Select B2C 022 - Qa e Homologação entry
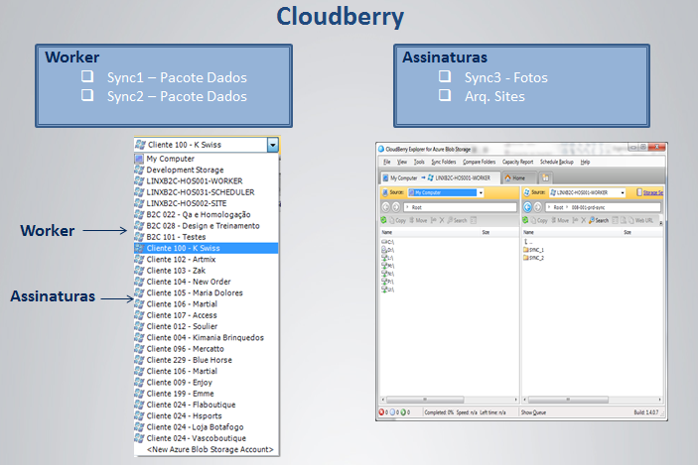Screen dimensions: 698x465 pos(207,215)
